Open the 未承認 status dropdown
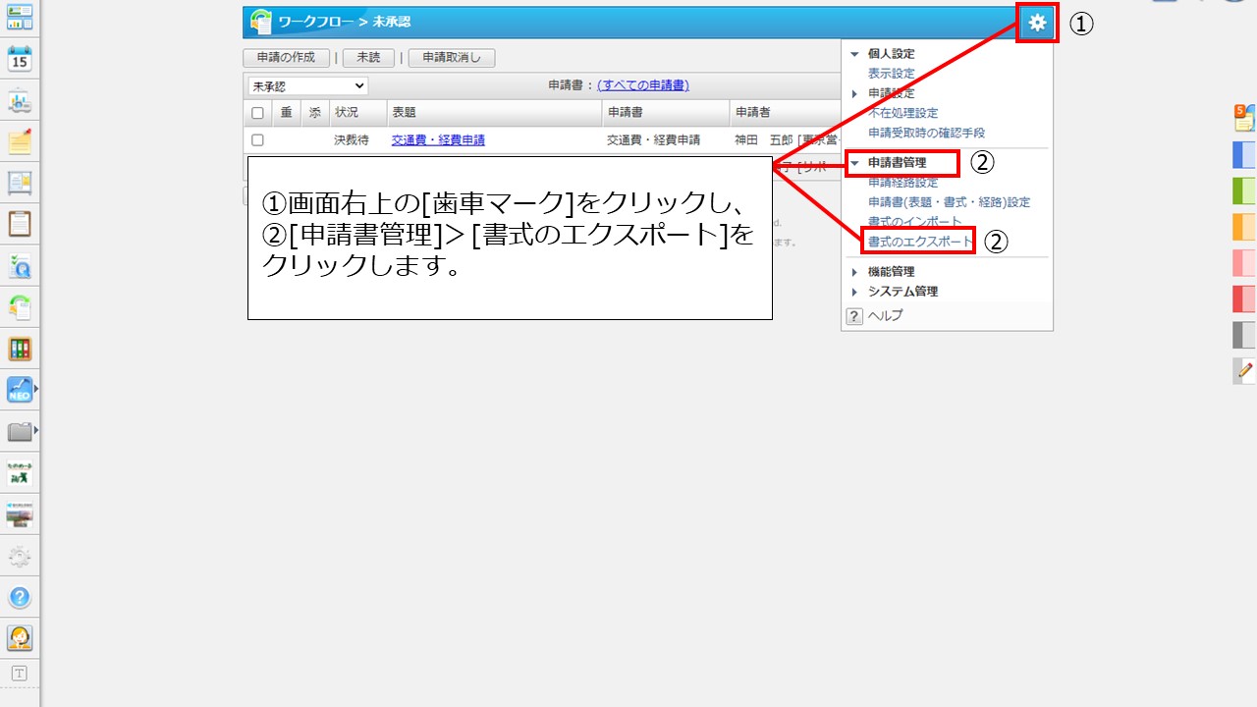This screenshot has width=1257, height=707. tap(307, 86)
